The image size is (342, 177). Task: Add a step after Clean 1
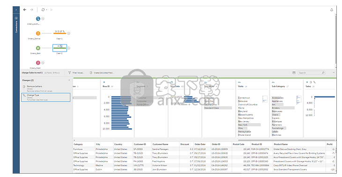[x=68, y=33]
